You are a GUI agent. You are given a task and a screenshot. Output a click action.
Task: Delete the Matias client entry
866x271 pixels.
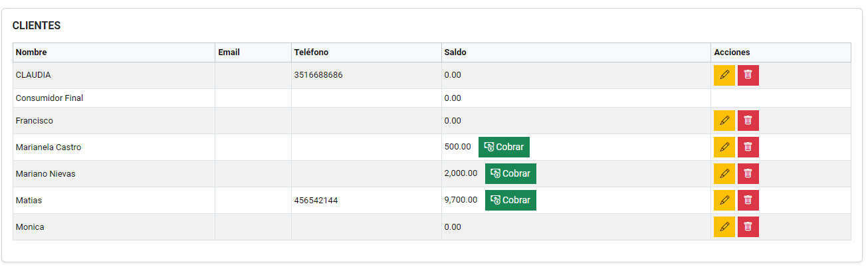tap(748, 200)
